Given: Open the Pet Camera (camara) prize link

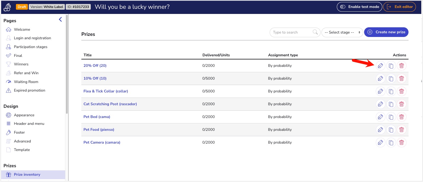Looking at the screenshot, I should click(102, 142).
